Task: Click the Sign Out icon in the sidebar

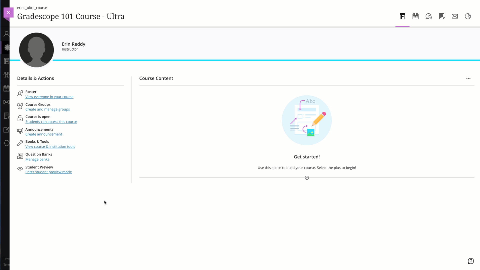Action: (x=6, y=143)
